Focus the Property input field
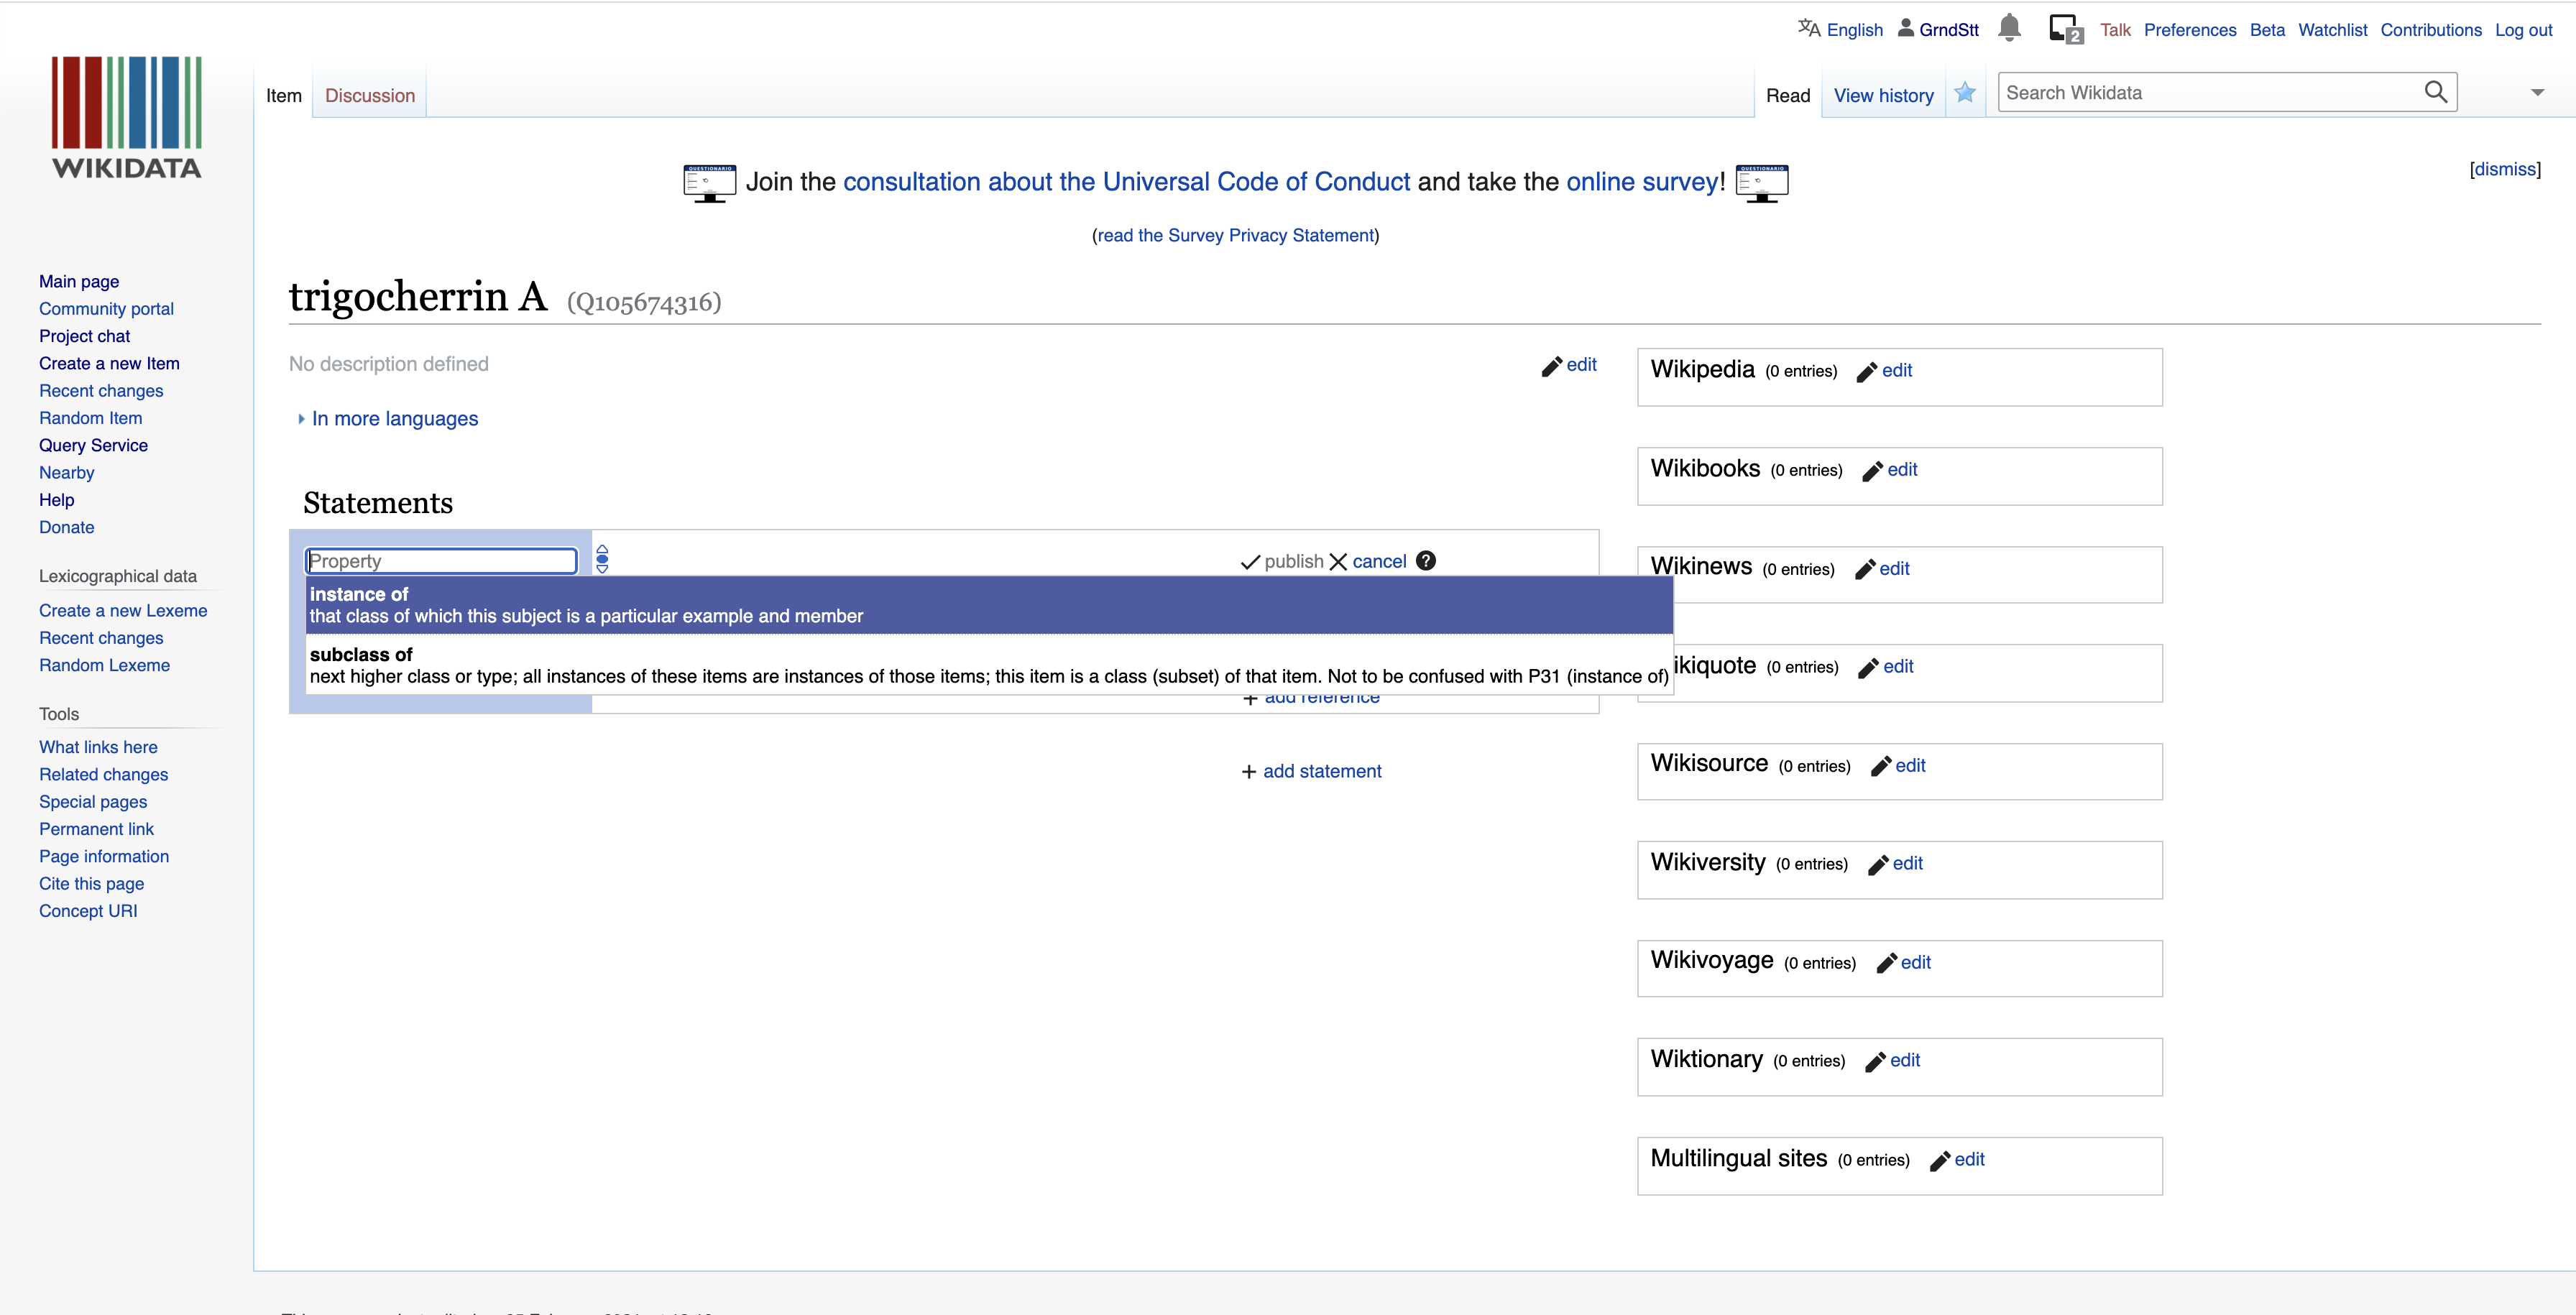Viewport: 2576px width, 1315px height. pyautogui.click(x=441, y=561)
